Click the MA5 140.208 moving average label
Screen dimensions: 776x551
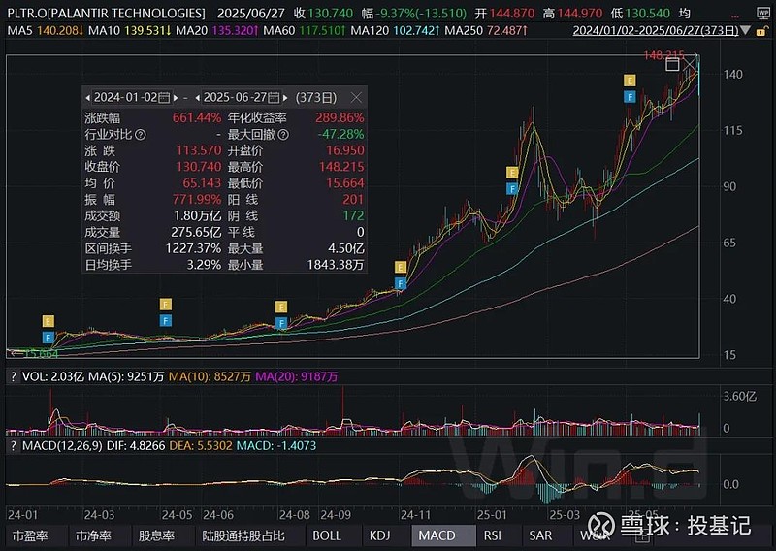[x=45, y=31]
